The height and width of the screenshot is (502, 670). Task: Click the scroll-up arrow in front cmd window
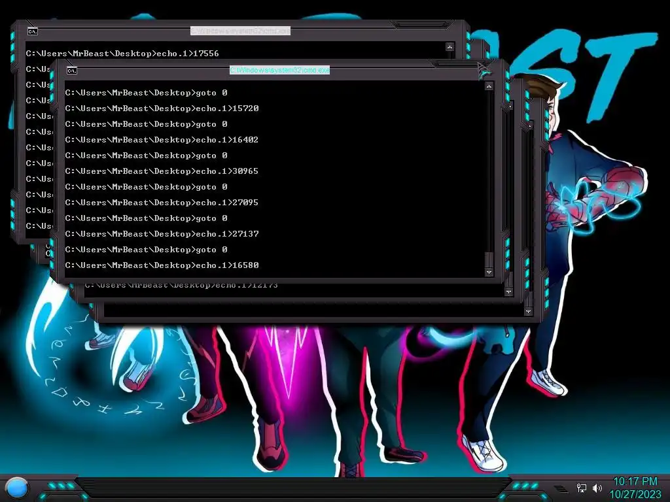[x=489, y=86]
